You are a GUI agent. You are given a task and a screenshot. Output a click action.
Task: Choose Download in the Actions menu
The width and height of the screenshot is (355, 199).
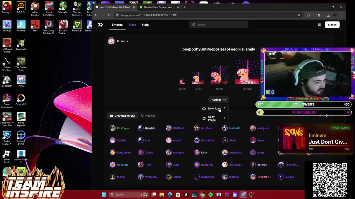pos(214,108)
